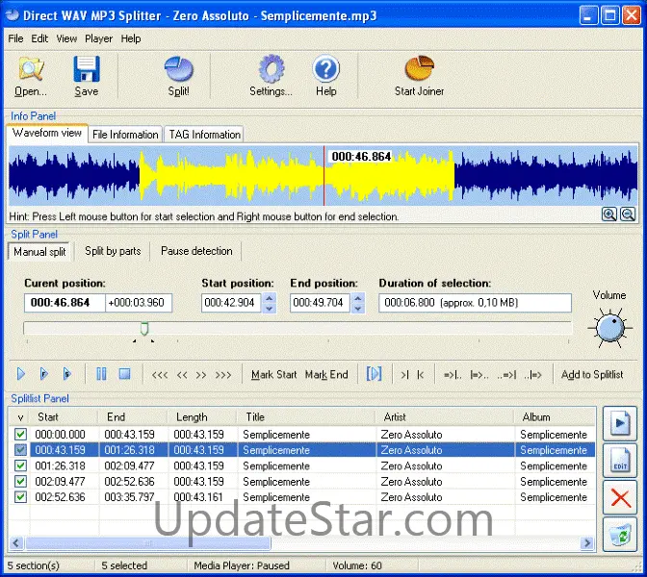647x577 pixels.
Task: Uncheck the row starting at 002:52.636
Action: [x=20, y=496]
